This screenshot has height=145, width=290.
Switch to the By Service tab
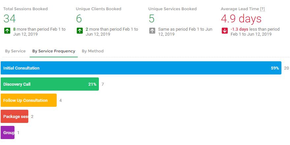pyautogui.click(x=15, y=51)
